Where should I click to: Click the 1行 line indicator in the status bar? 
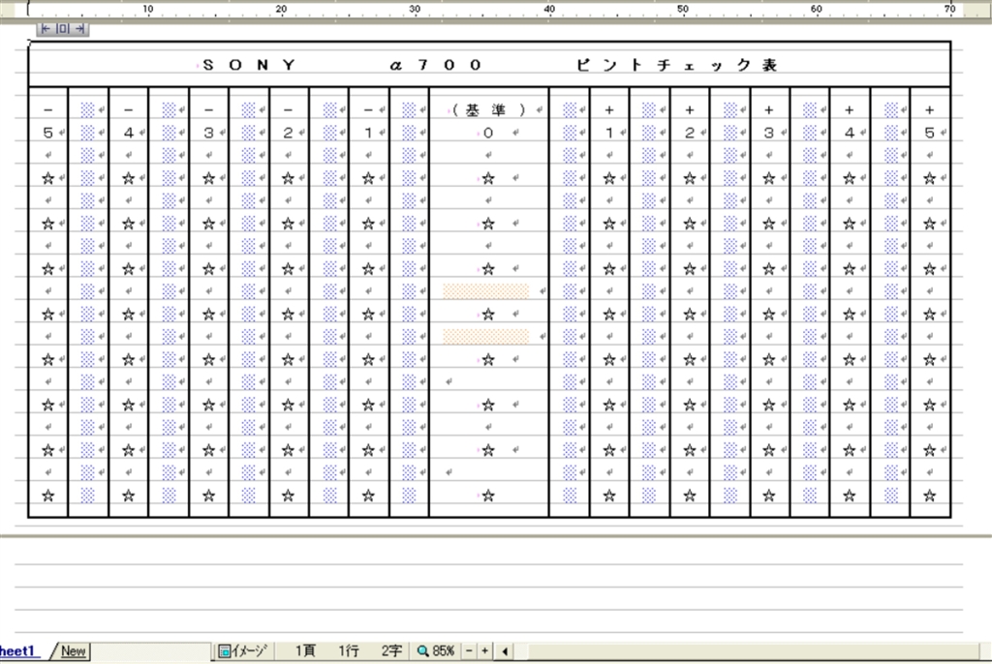coord(349,650)
